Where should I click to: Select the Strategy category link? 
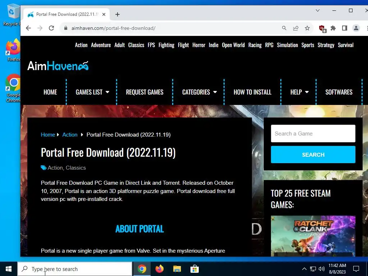[326, 45]
